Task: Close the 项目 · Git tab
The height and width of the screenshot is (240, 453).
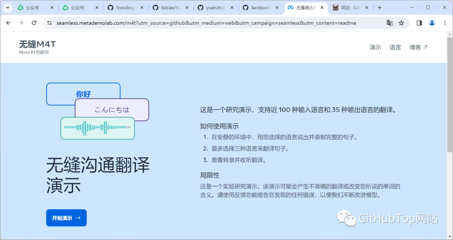Action: pyautogui.click(x=367, y=8)
